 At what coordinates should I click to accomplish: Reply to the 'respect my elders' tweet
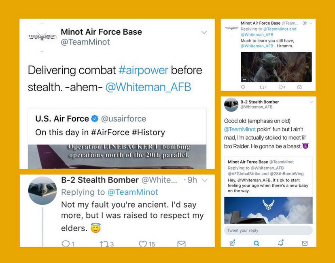66,244
